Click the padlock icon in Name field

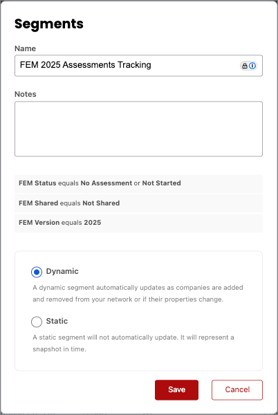245,66
